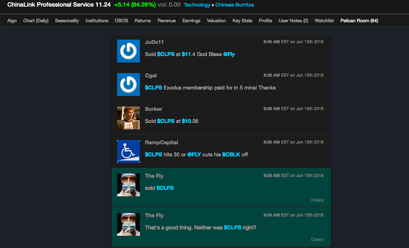Open the Chinese Burritos industry link
This screenshot has width=409, height=248.
(234, 5)
